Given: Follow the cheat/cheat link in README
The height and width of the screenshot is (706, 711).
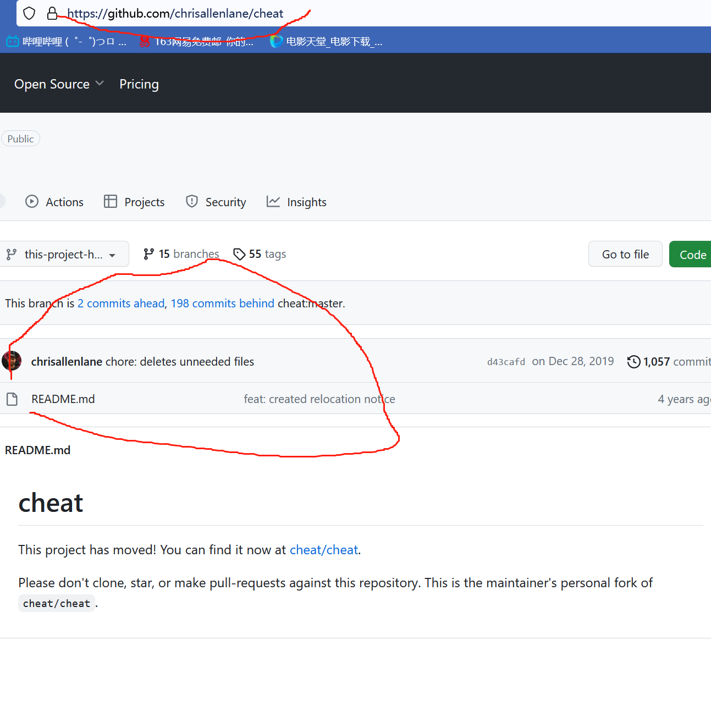Looking at the screenshot, I should pyautogui.click(x=324, y=550).
